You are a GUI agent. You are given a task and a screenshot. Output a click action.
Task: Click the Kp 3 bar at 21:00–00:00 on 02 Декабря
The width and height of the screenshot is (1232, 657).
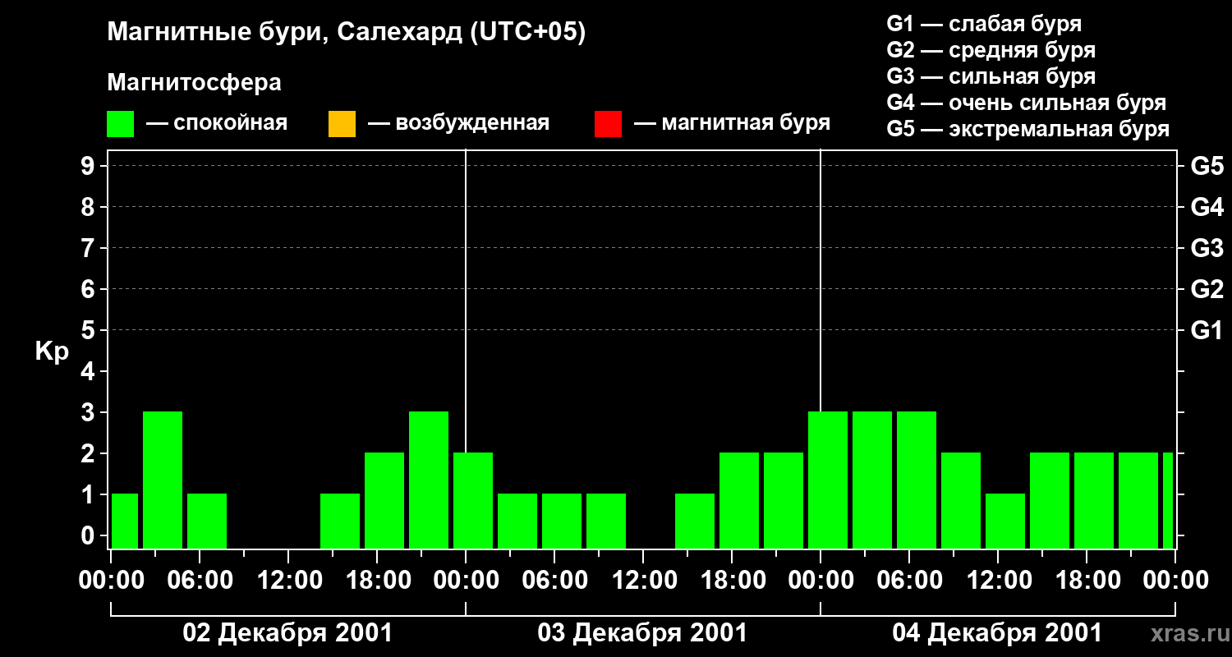[429, 480]
